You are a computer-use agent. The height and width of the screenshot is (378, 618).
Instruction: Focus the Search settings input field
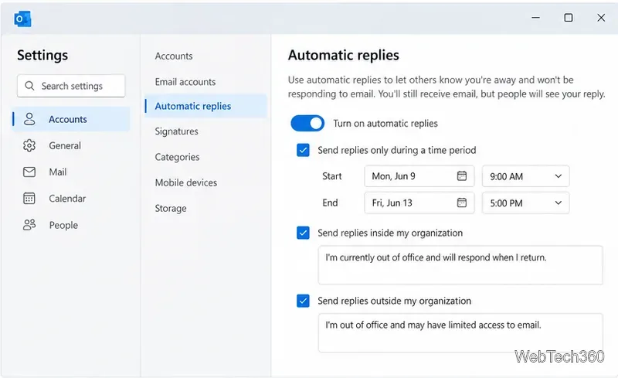pos(71,86)
